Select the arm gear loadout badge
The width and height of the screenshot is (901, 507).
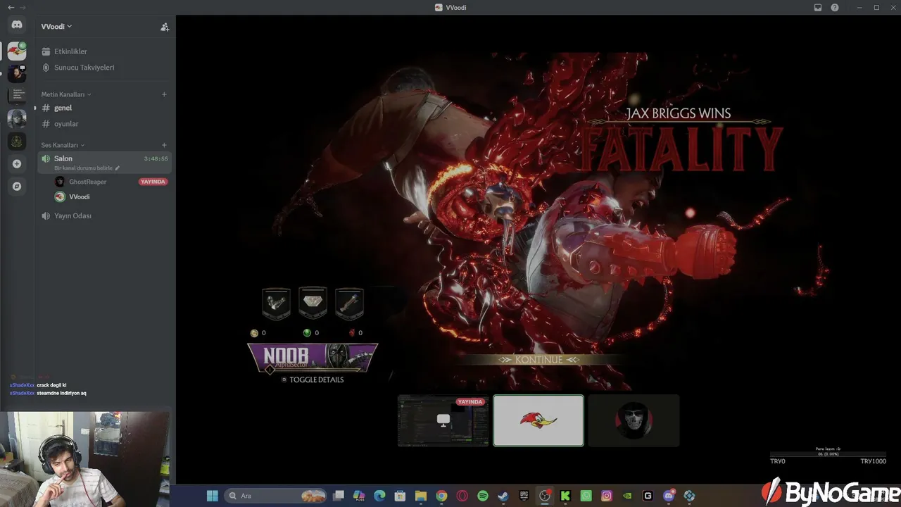(x=276, y=304)
